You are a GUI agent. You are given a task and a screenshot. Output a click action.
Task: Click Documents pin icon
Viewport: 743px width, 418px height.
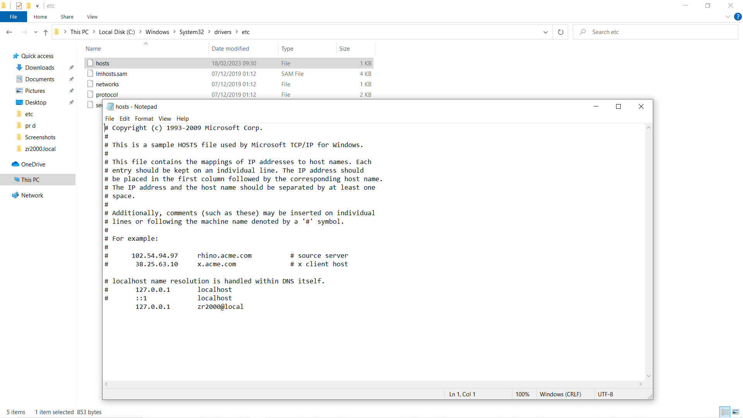71,79
